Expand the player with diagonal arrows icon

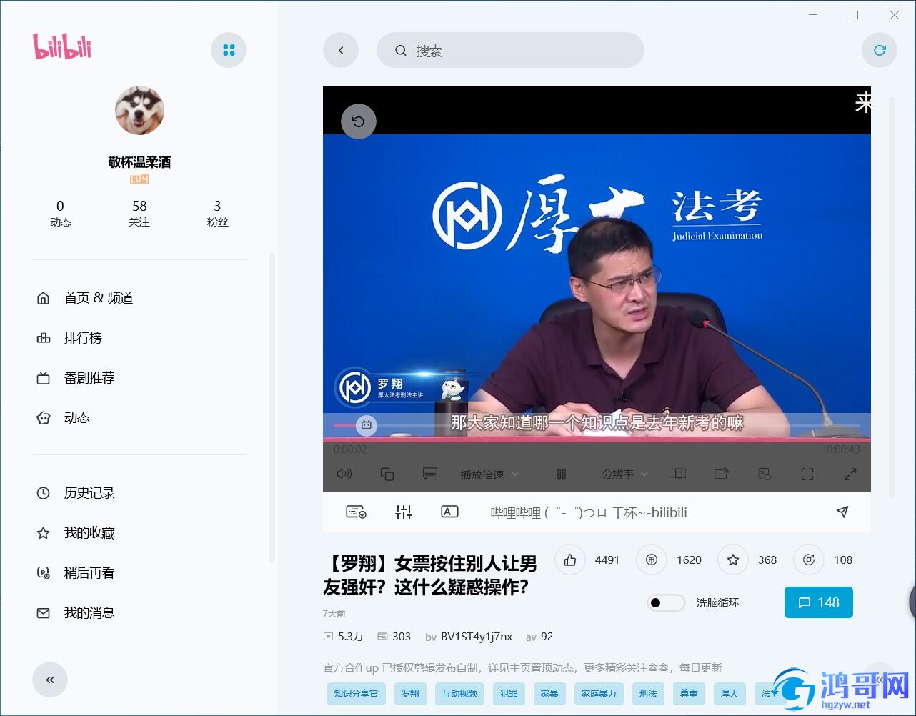850,474
